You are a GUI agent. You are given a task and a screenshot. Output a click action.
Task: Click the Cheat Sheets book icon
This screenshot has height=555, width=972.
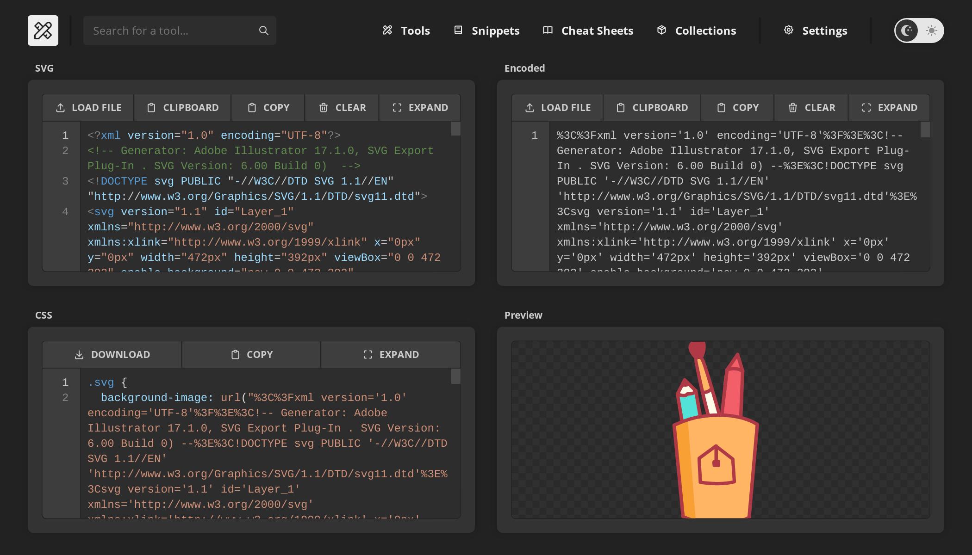tap(548, 30)
